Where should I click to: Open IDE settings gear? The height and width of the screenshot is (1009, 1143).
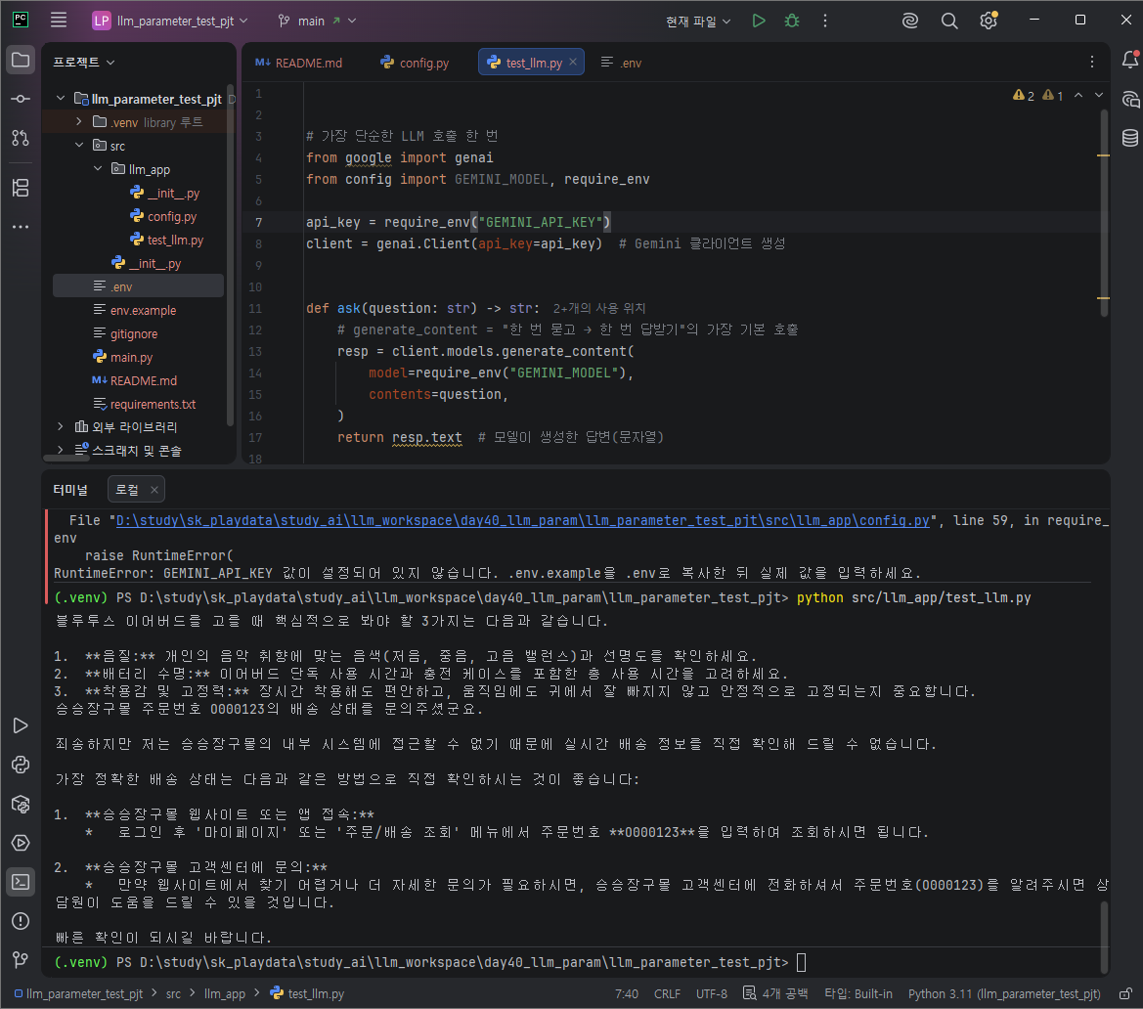coord(989,21)
